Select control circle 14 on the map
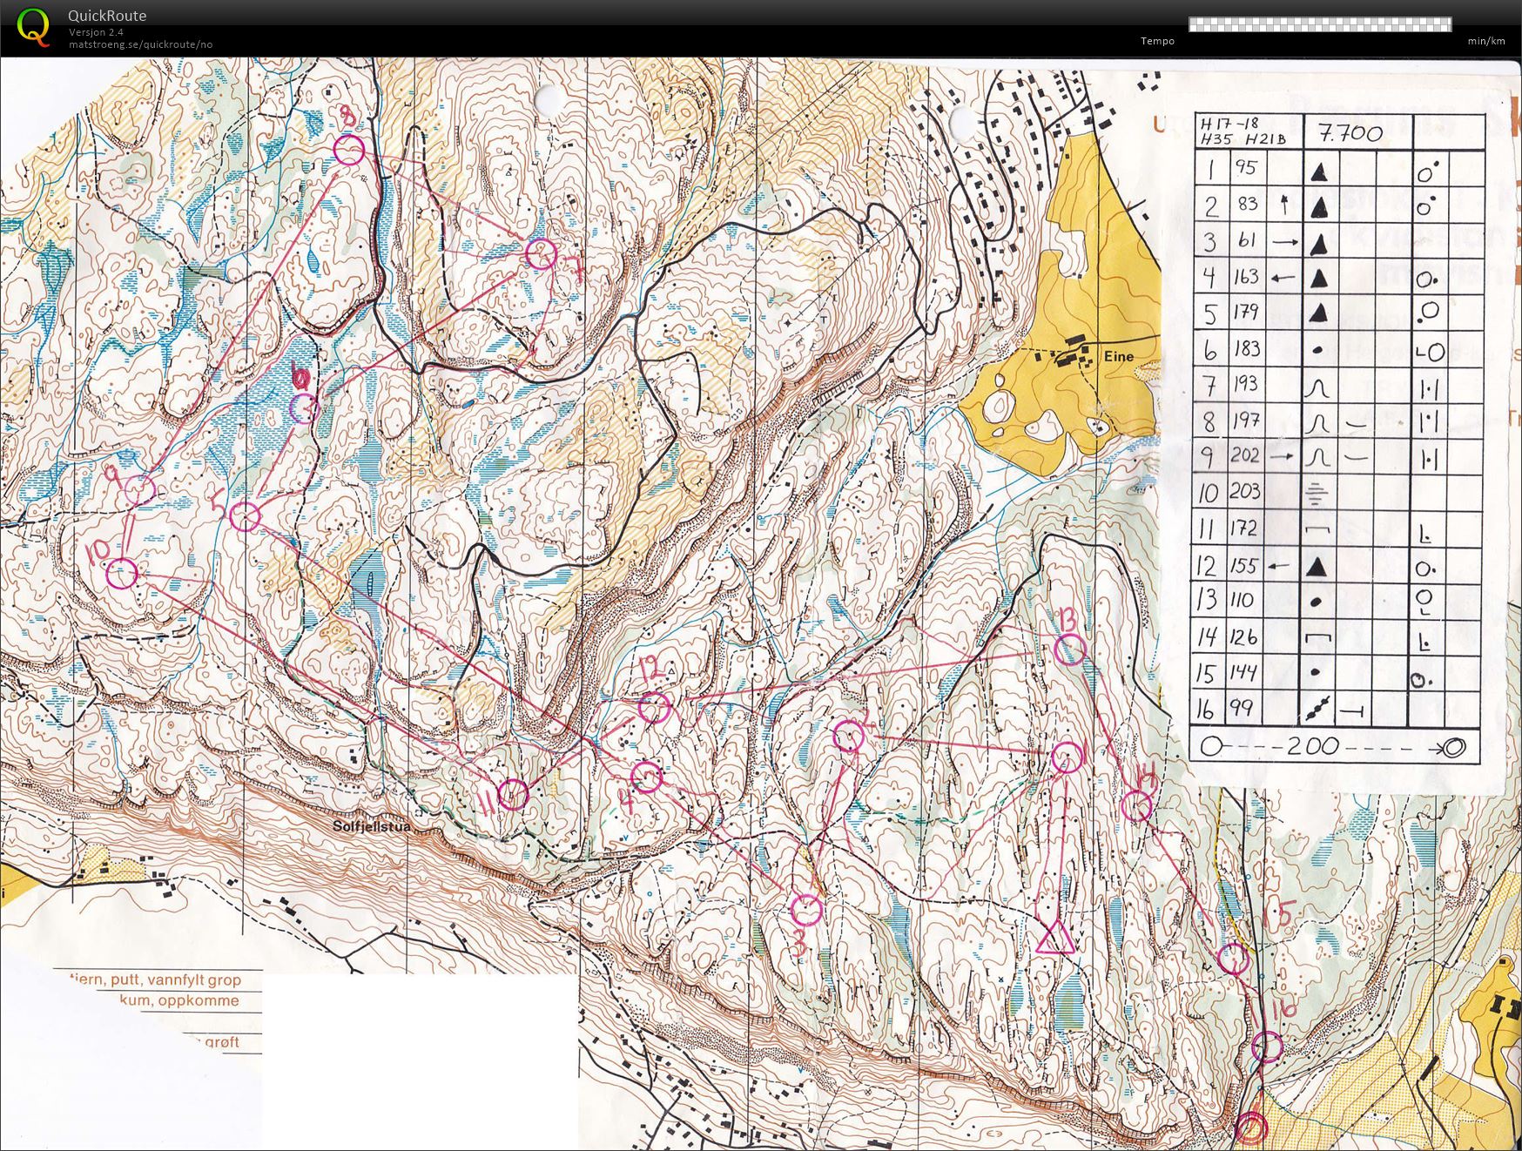The image size is (1522, 1151). pos(1136,806)
